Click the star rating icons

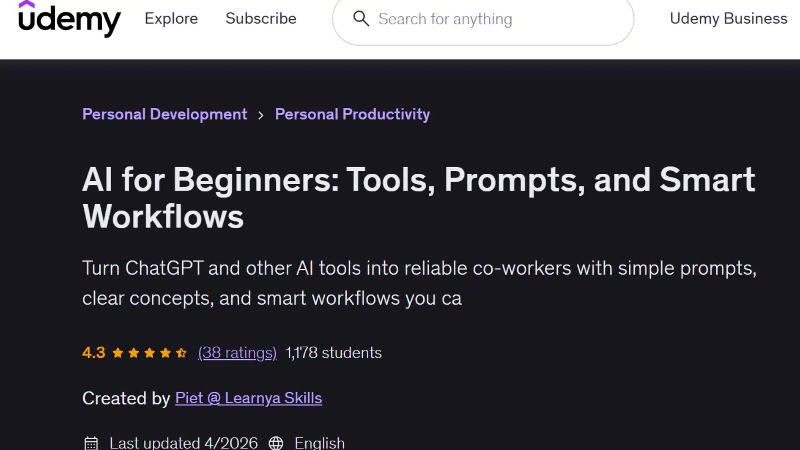tap(149, 353)
